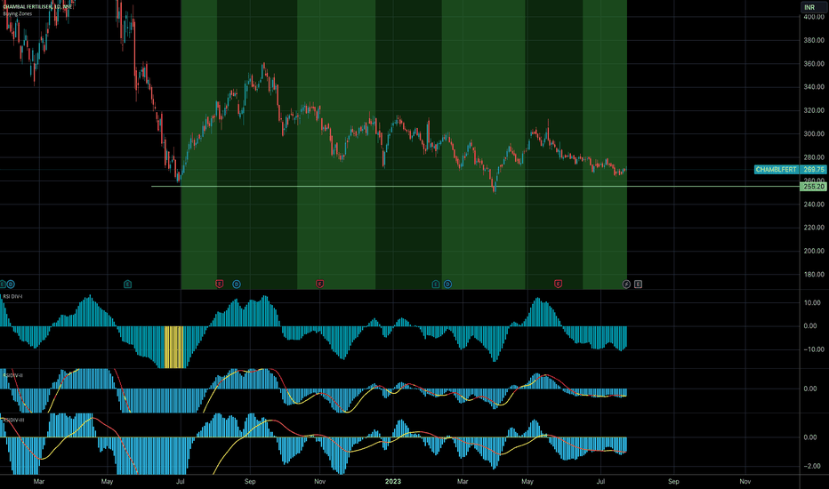Open the dividend marker in February 2023
Image resolution: width=829 pixels, height=489 pixels.
(x=447, y=285)
